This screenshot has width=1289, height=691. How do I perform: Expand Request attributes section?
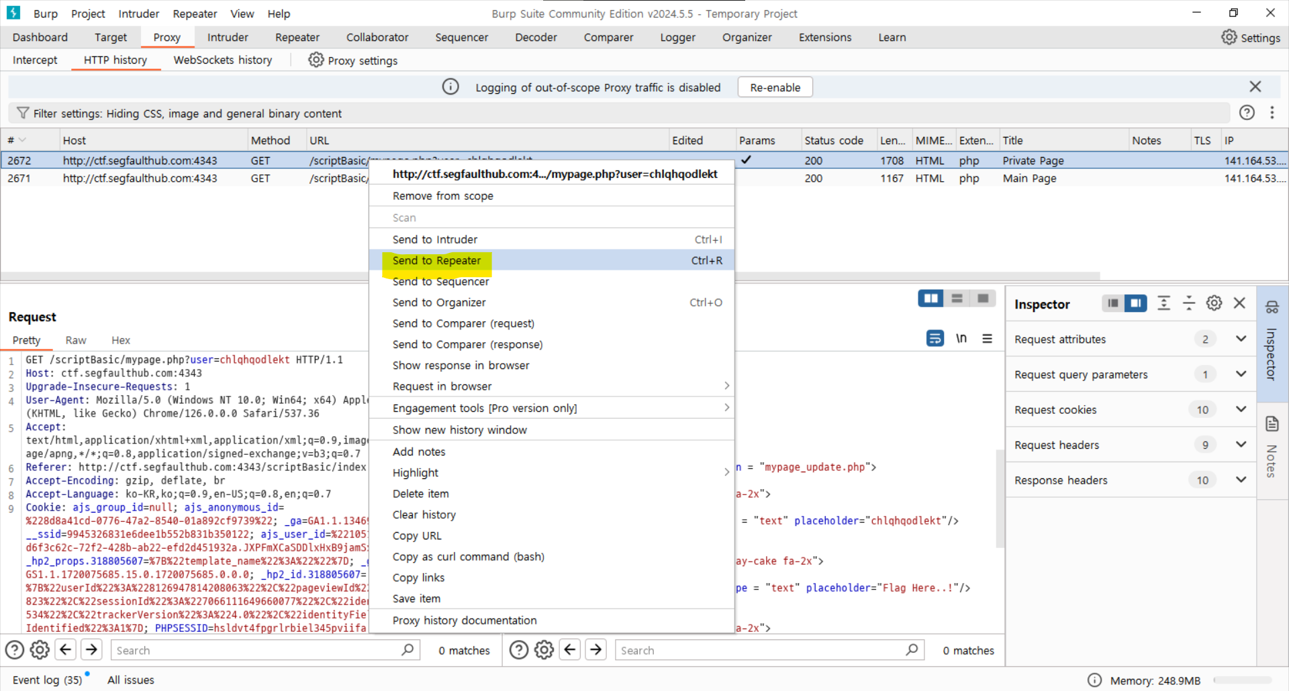tap(1241, 339)
